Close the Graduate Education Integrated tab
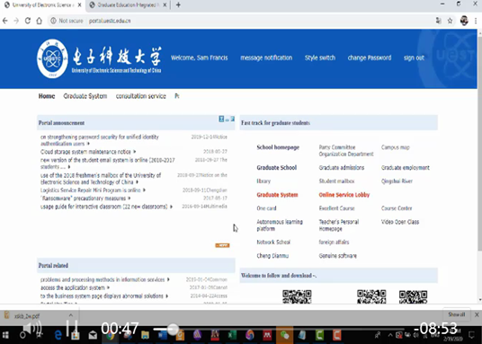Viewport: 482px width, 344px height. coord(165,4)
